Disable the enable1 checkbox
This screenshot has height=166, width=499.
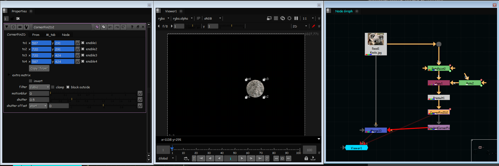(x=83, y=43)
